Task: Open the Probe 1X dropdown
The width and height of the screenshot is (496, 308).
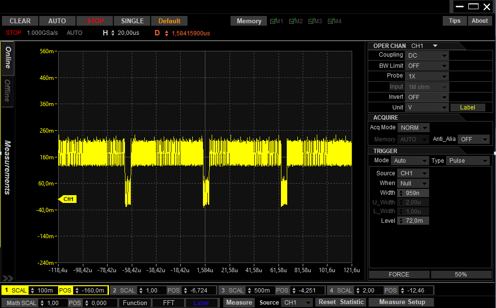Action: 427,76
